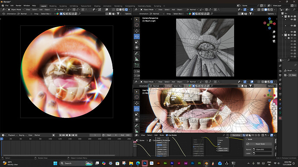The width and height of the screenshot is (298, 167).
Task: Click the Glare.001 node name field
Action: tap(262, 149)
